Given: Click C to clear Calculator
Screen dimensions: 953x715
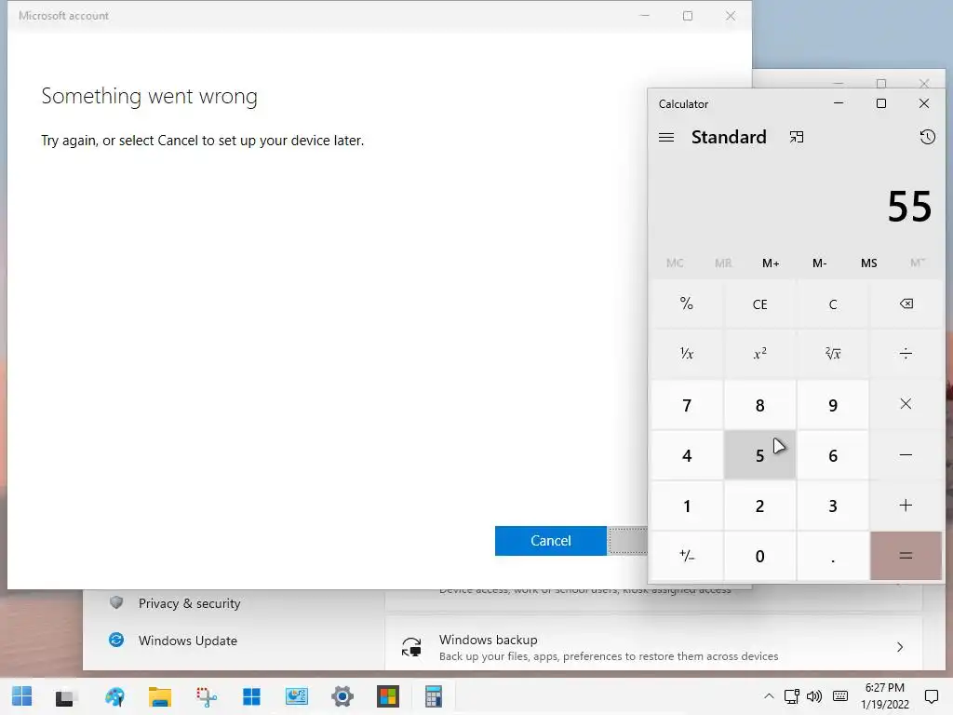Looking at the screenshot, I should tap(833, 304).
